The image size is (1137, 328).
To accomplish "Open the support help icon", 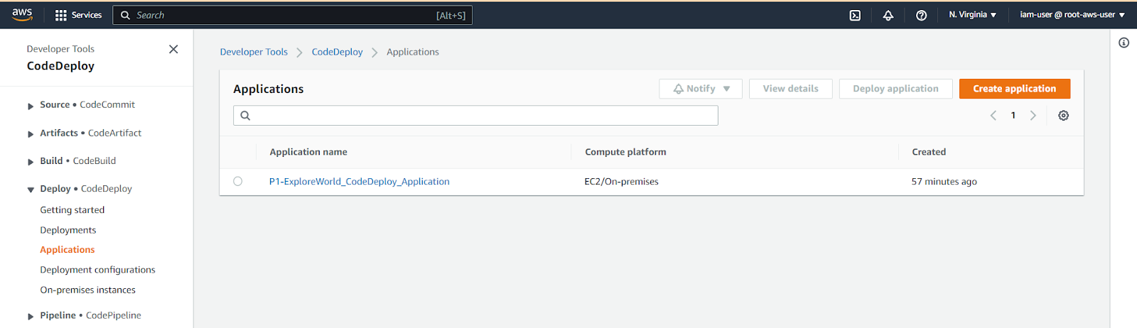I will click(x=921, y=15).
